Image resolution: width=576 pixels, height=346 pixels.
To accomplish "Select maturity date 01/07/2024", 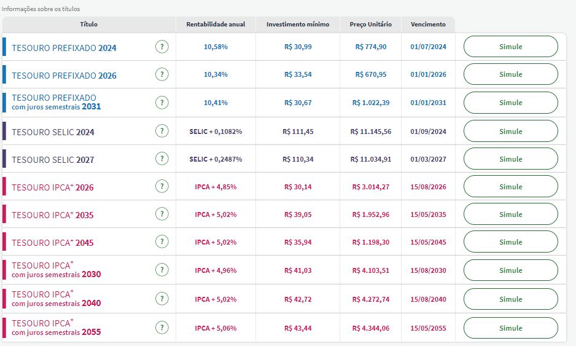I will point(429,47).
